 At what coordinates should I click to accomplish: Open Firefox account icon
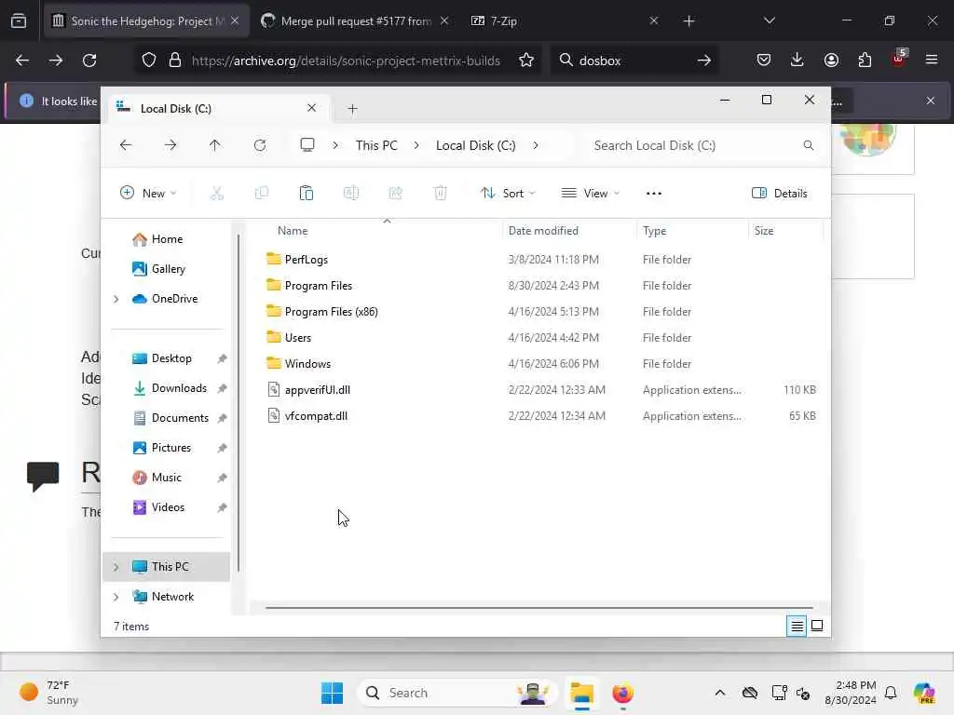[x=831, y=60]
